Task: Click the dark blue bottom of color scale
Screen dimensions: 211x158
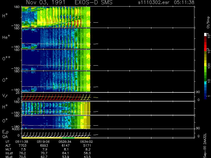Action: [x=205, y=97]
